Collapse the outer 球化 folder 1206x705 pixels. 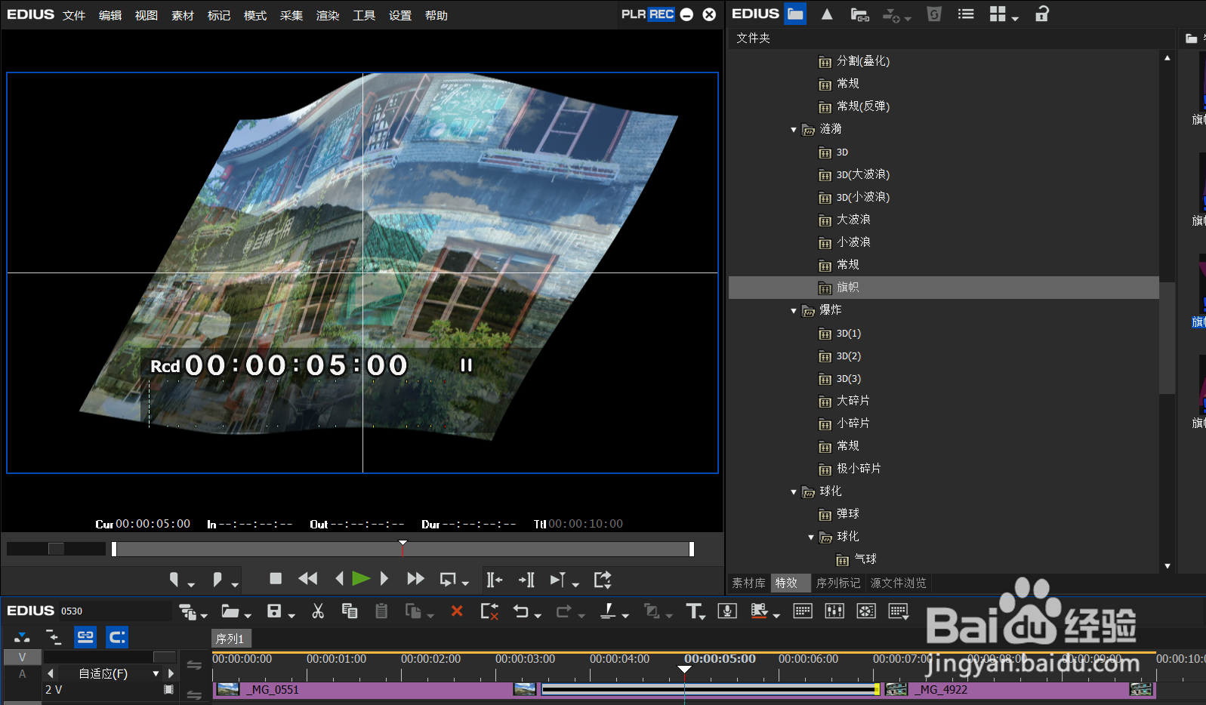tap(794, 492)
